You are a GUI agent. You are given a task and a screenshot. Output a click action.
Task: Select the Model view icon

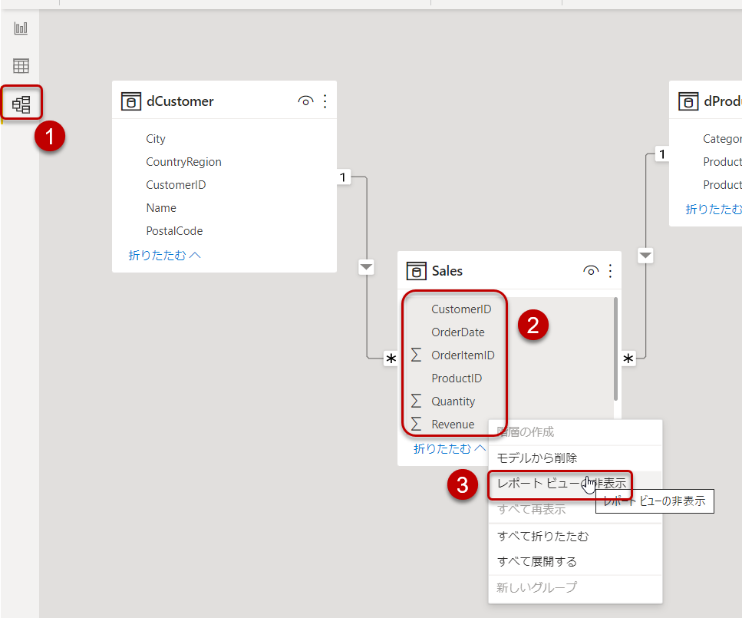coord(21,104)
